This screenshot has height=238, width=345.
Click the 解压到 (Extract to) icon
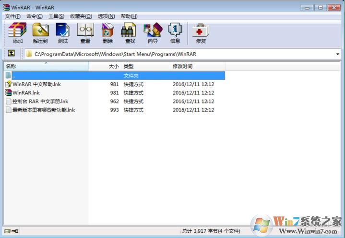click(x=40, y=33)
